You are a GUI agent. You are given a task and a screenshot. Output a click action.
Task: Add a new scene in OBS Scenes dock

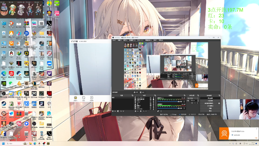tap(113, 111)
